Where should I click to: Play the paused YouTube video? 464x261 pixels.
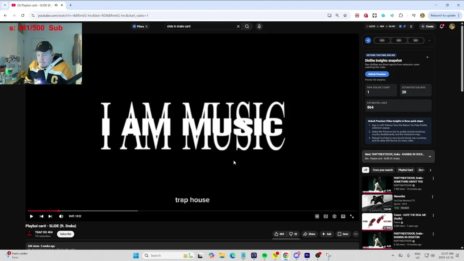point(31,216)
